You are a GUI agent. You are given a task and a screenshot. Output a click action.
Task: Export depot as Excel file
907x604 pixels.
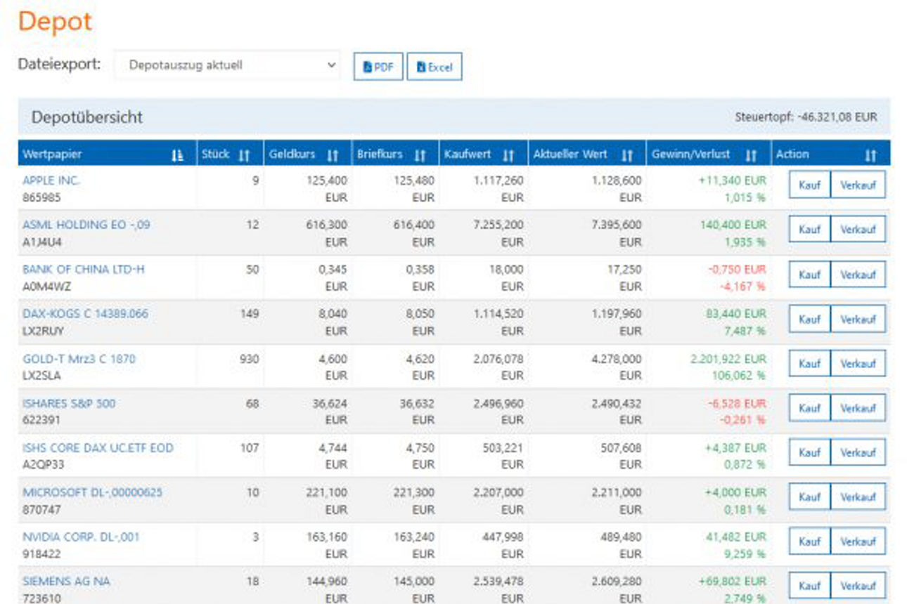[435, 67]
